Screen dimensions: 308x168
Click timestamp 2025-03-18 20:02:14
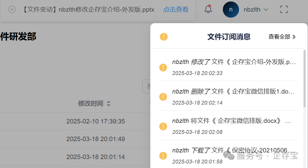point(197,103)
